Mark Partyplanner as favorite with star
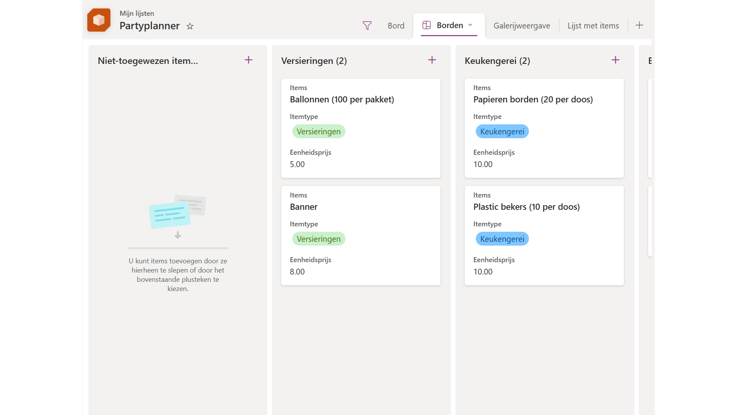Viewport: 737px width, 415px height. point(190,26)
